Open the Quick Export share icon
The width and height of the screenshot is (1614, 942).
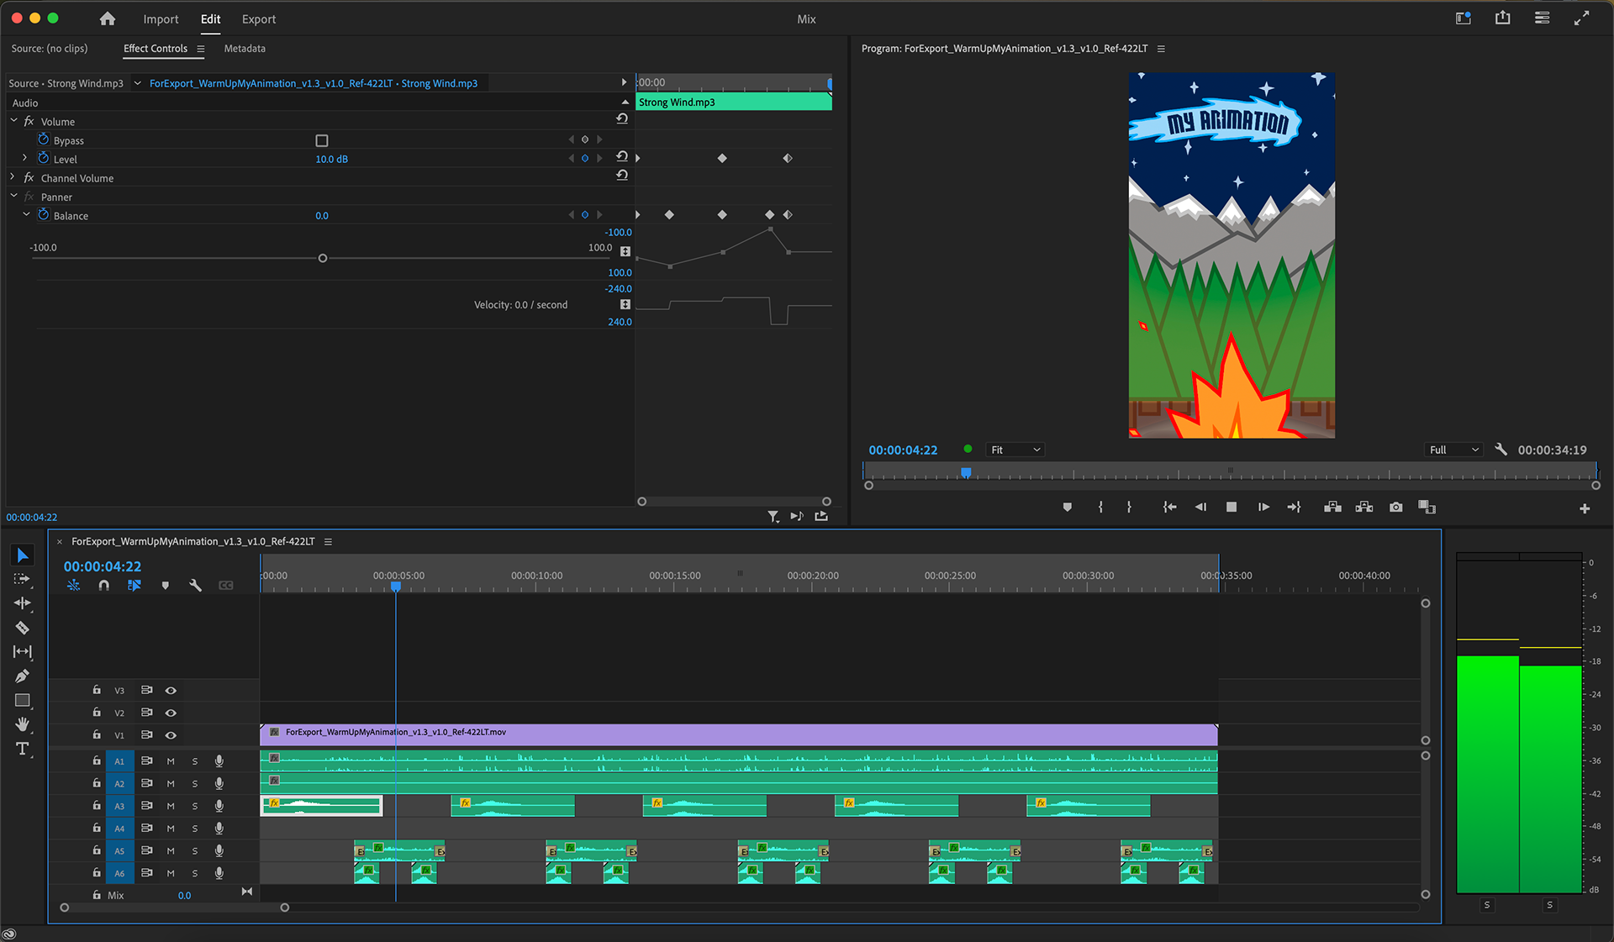click(x=1503, y=18)
